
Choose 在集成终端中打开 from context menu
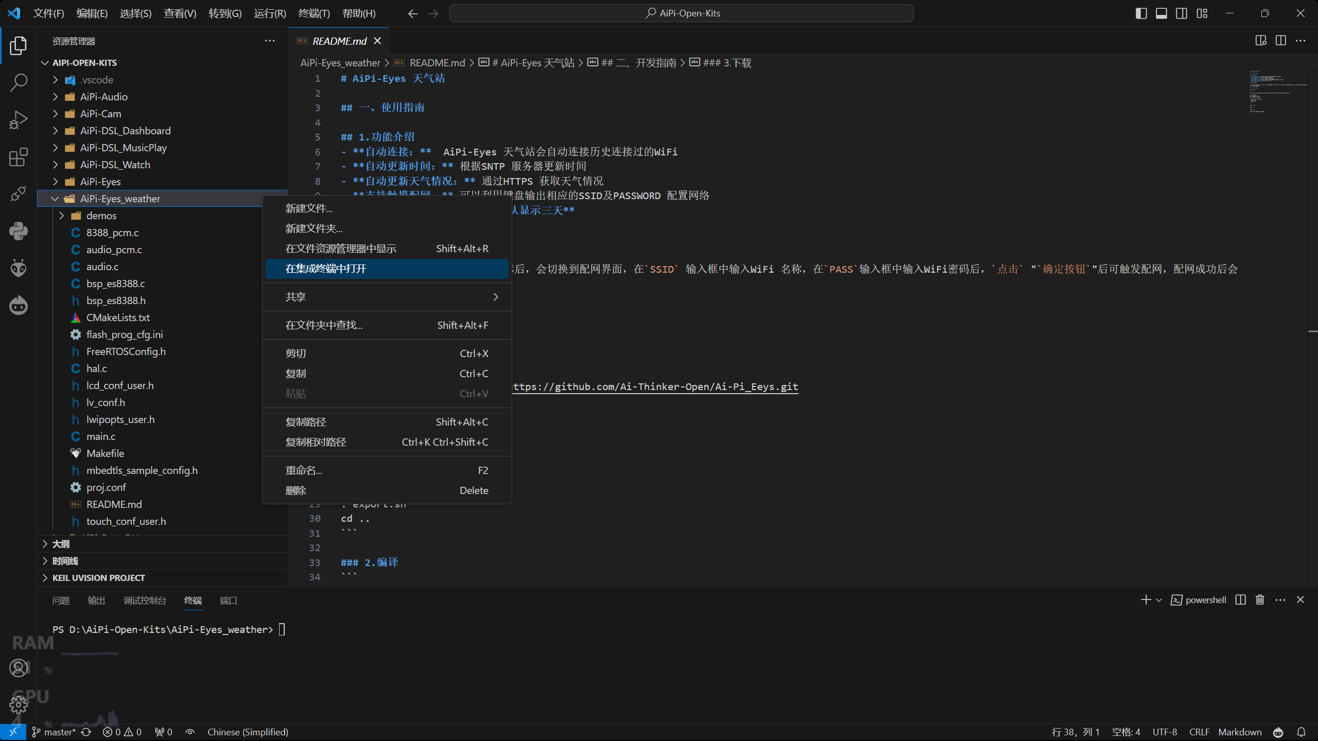coord(387,269)
